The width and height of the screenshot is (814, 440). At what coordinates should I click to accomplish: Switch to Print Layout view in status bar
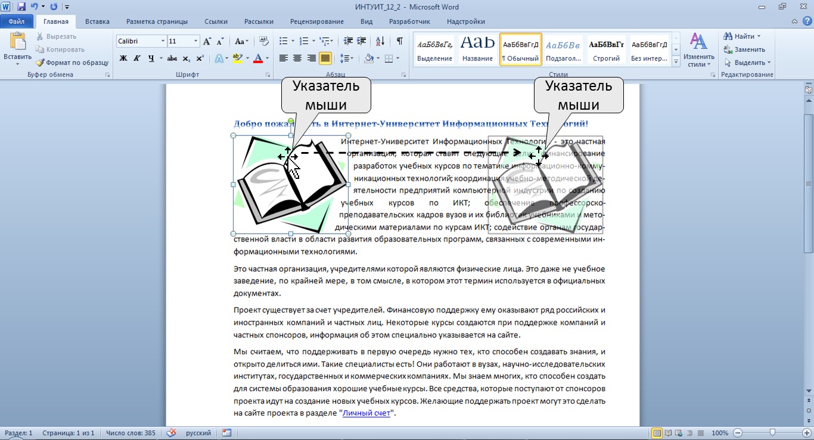coord(657,433)
